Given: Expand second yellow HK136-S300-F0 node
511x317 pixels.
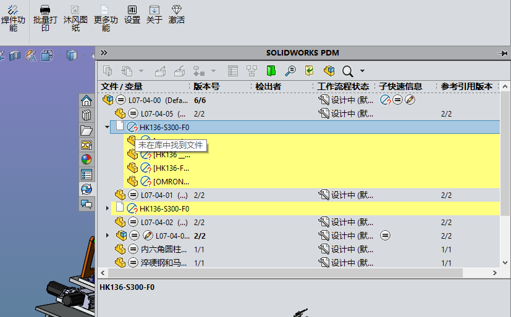Looking at the screenshot, I should pos(108,208).
